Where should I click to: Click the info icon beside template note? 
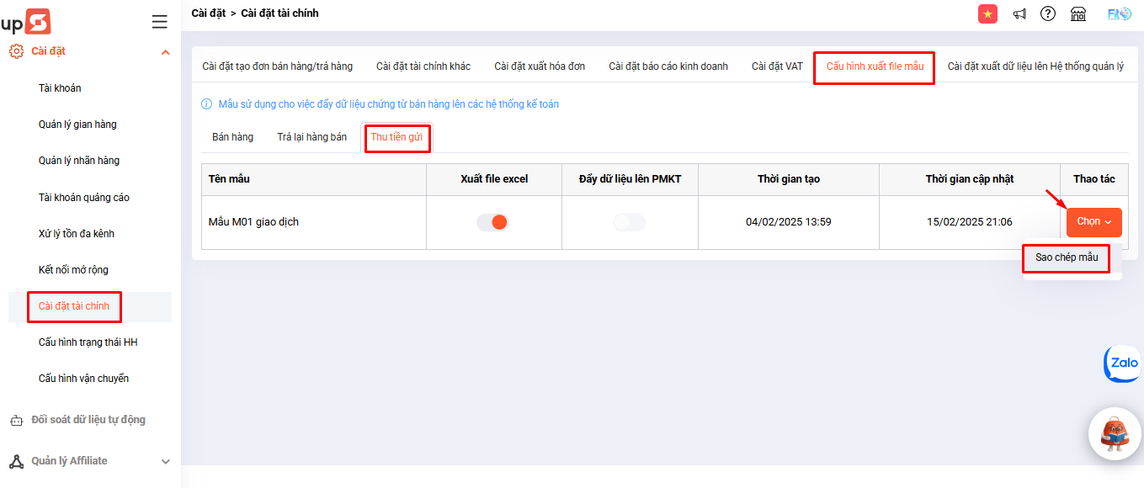pyautogui.click(x=206, y=104)
